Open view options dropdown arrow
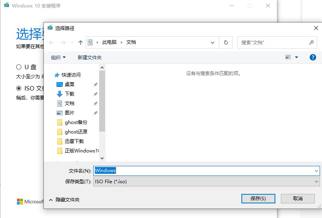This screenshot has width=322, height=218. click(x=297, y=57)
